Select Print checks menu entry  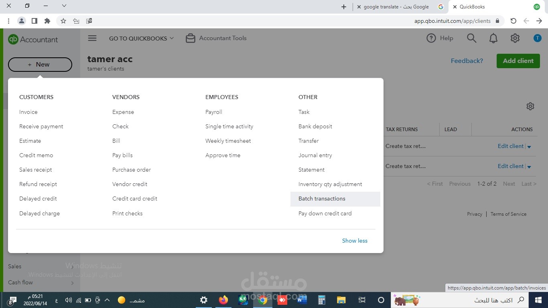(x=127, y=213)
